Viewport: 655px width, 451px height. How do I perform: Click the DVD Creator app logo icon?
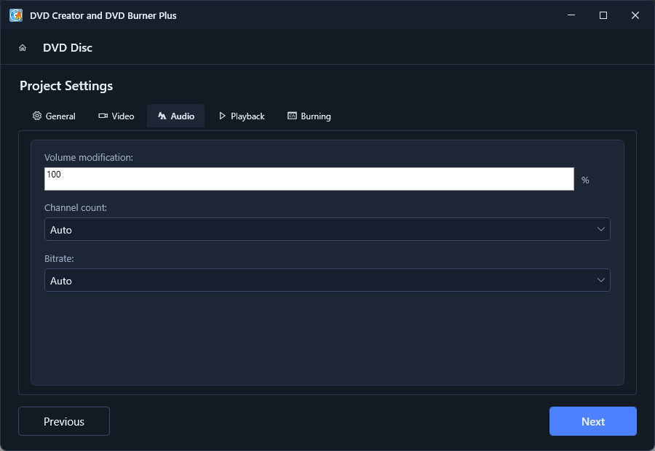(x=16, y=15)
